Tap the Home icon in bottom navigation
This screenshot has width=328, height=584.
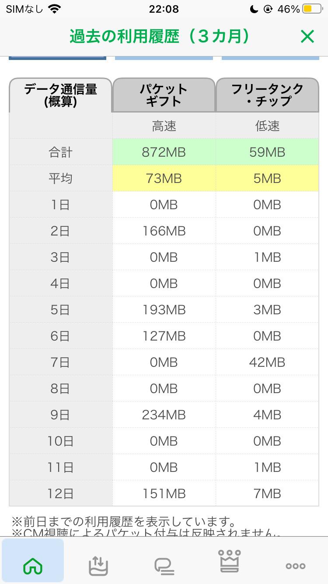point(33,566)
